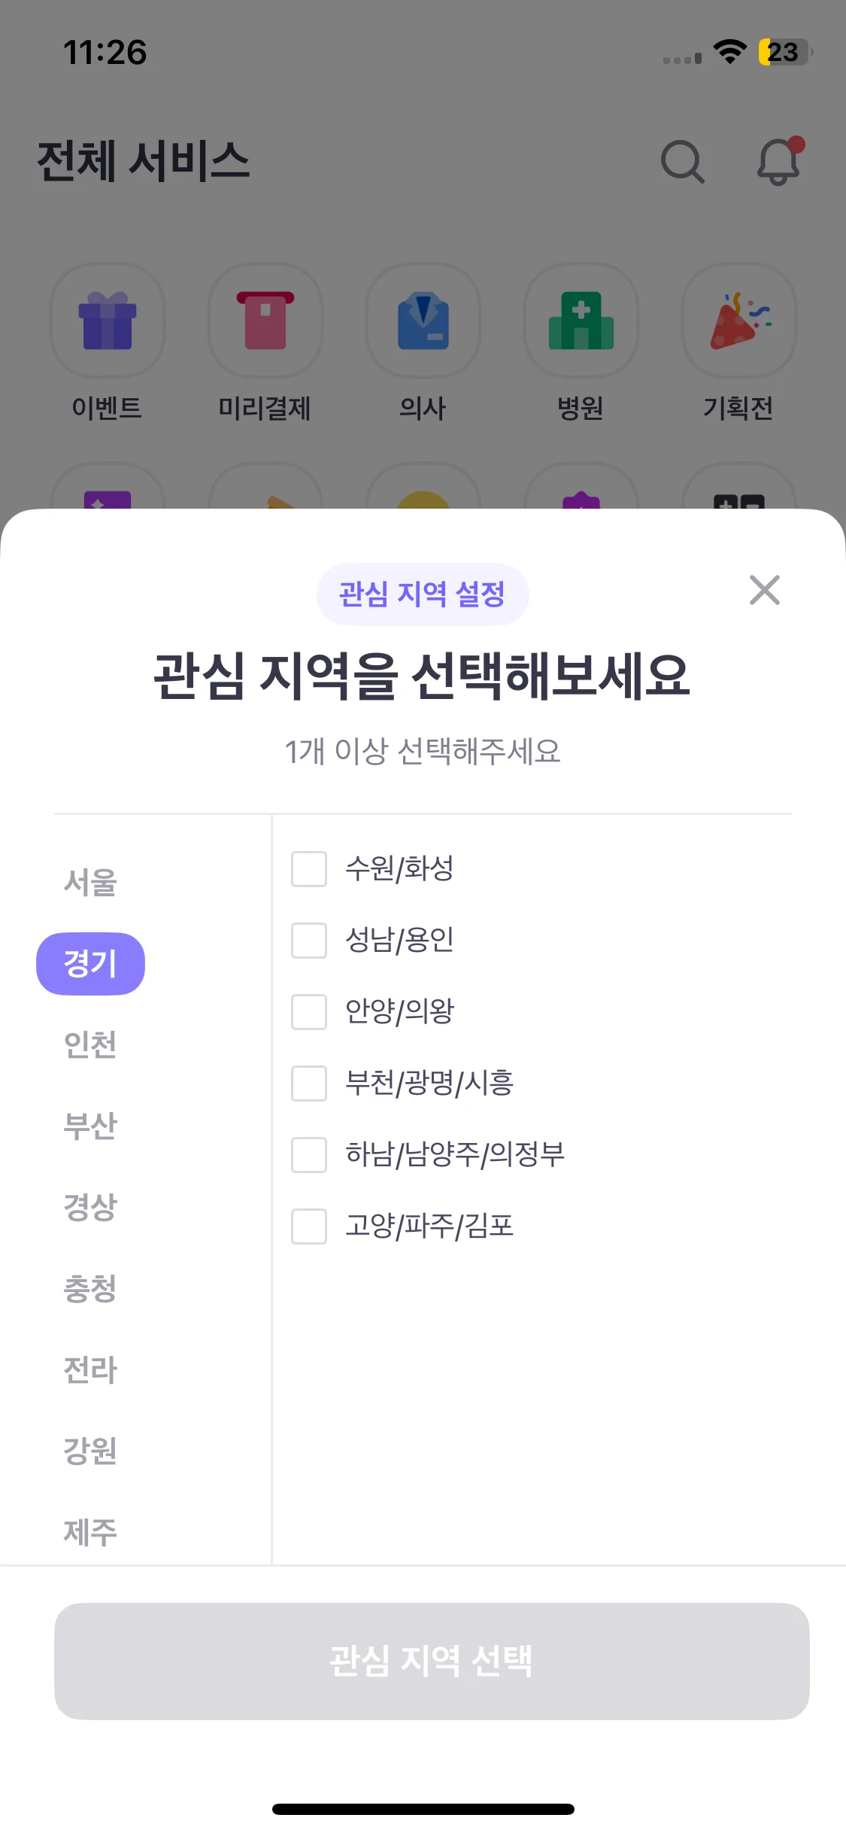Viewport: 846px width, 1833px height.
Task: Check the 하남/남양주/의정부 option
Action: (x=309, y=1155)
